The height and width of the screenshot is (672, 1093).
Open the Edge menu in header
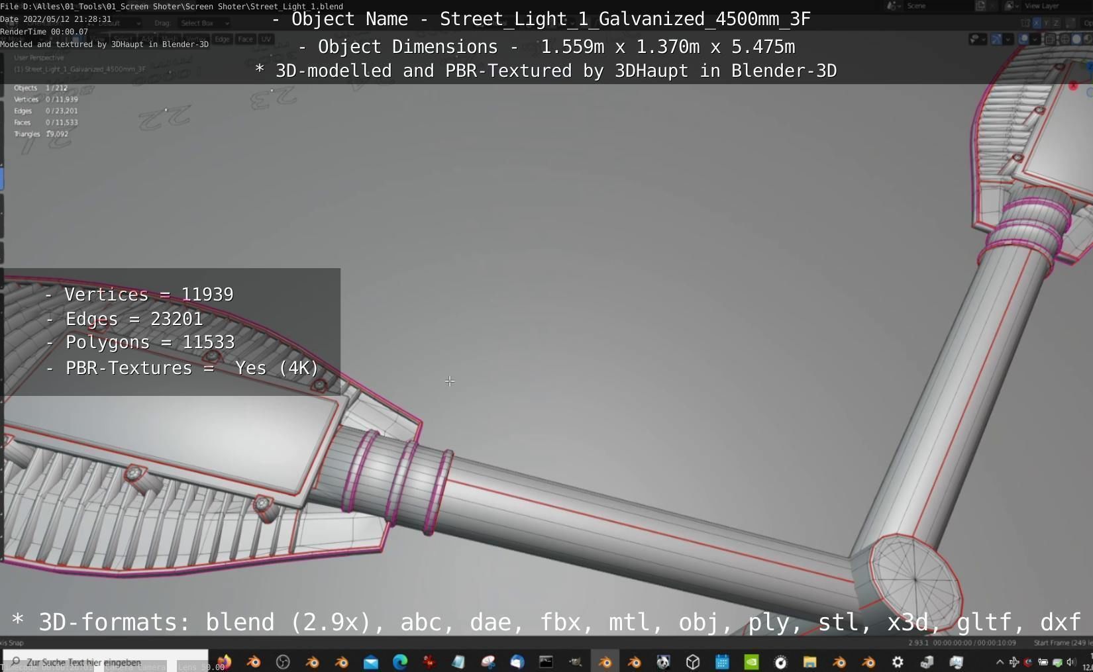(222, 39)
